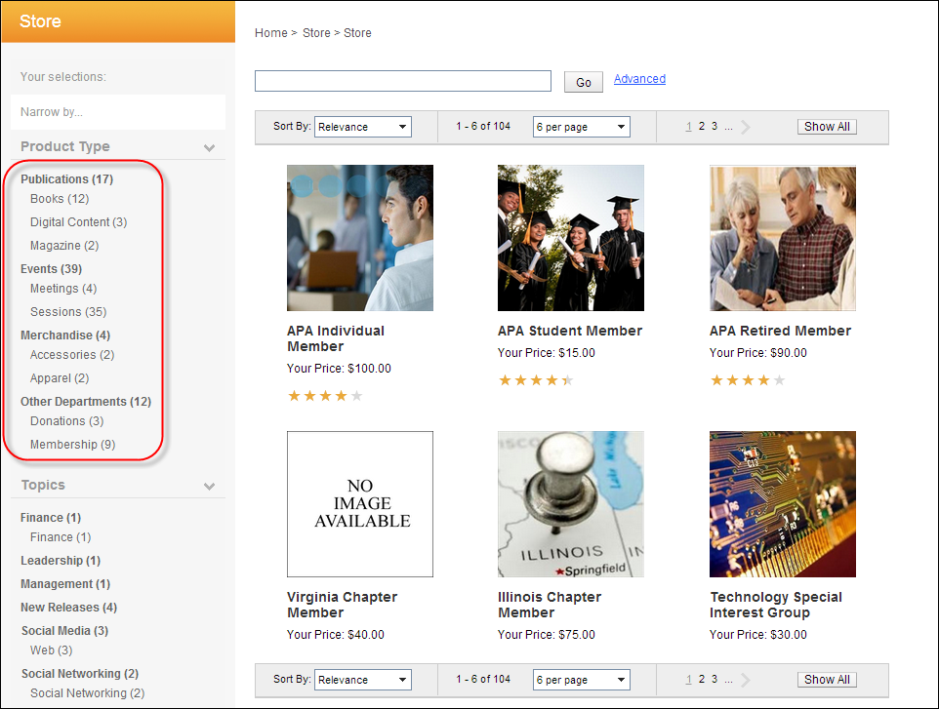The width and height of the screenshot is (939, 709).
Task: Select the New Releases (4) topic
Action: click(69, 608)
